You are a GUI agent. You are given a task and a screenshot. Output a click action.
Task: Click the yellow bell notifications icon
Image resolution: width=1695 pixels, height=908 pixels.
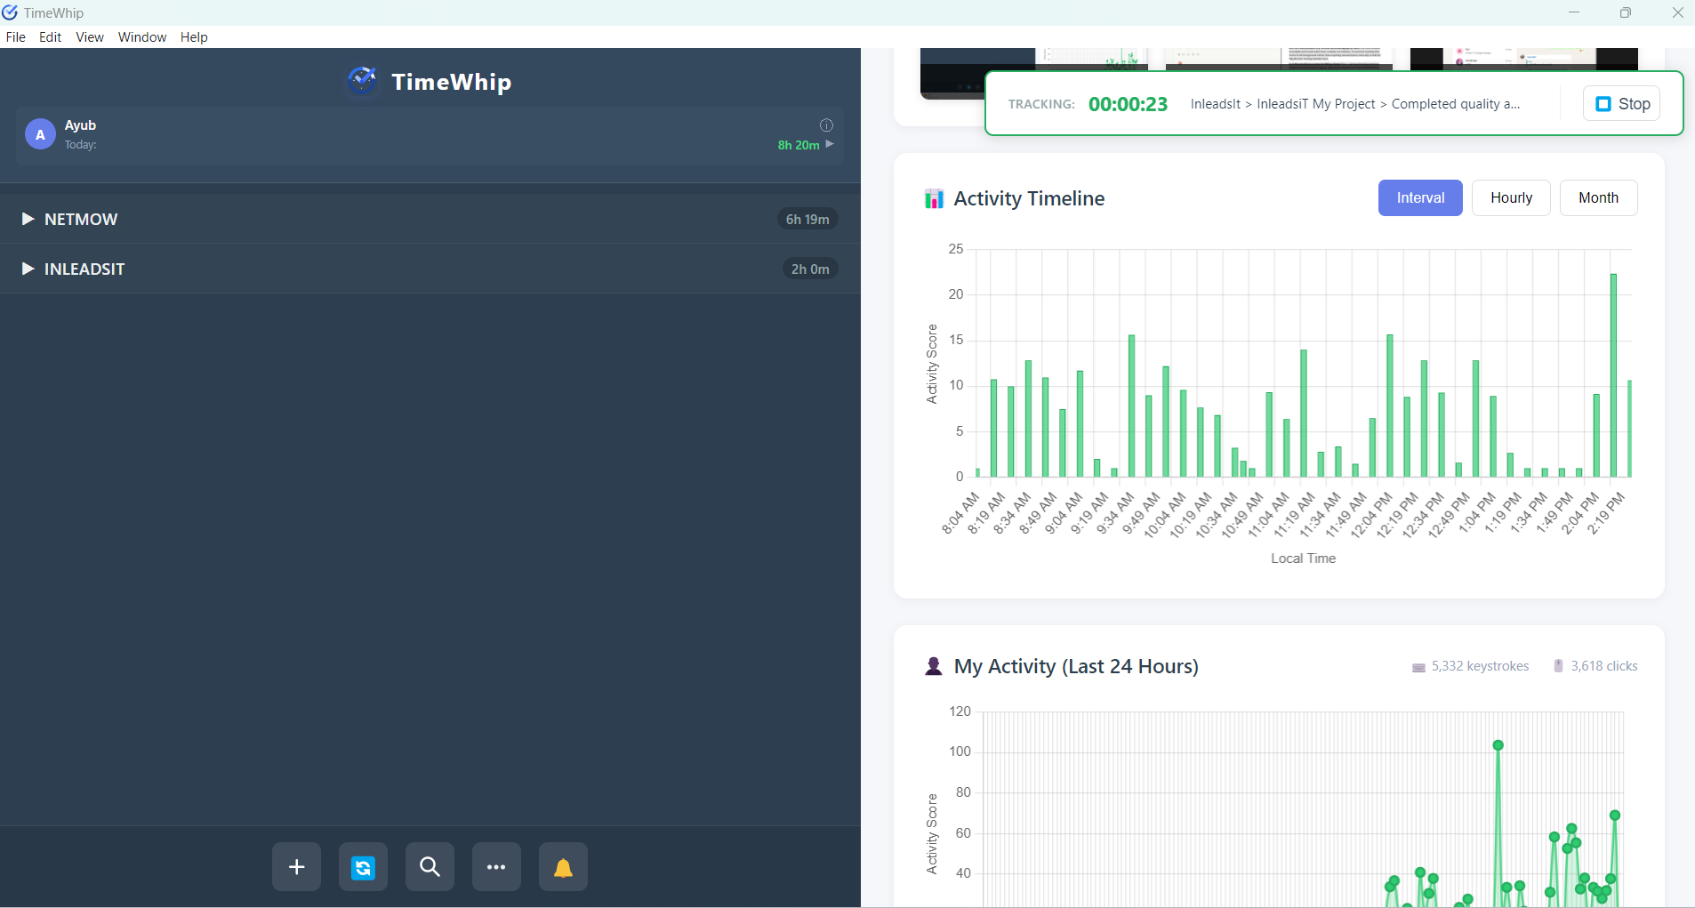click(x=563, y=866)
